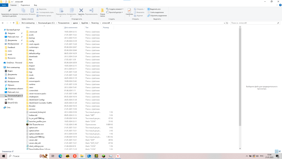The height and width of the screenshot is (159, 282).
Task: Go up one folder level arrow
Action: click(x=14, y=23)
